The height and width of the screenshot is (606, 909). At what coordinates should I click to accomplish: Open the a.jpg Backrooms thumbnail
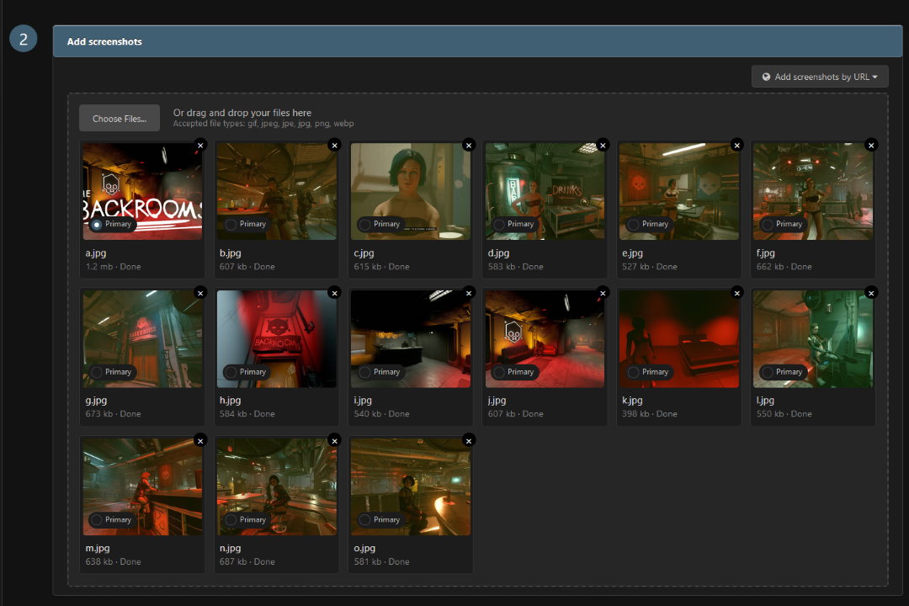click(142, 191)
